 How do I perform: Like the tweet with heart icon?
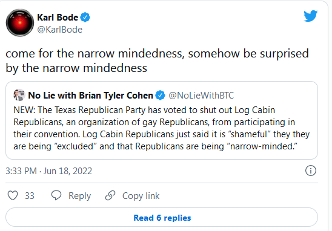coord(13,195)
